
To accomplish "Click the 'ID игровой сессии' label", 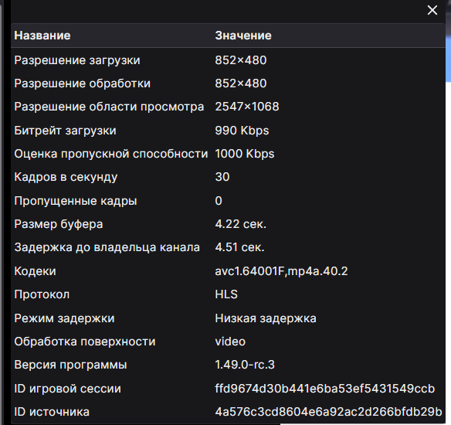I will 68,389.
